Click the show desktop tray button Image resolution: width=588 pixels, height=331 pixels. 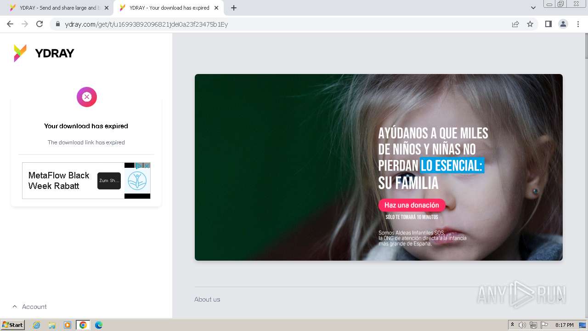click(583, 325)
